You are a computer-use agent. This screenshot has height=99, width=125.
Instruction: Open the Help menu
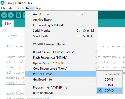38,8
